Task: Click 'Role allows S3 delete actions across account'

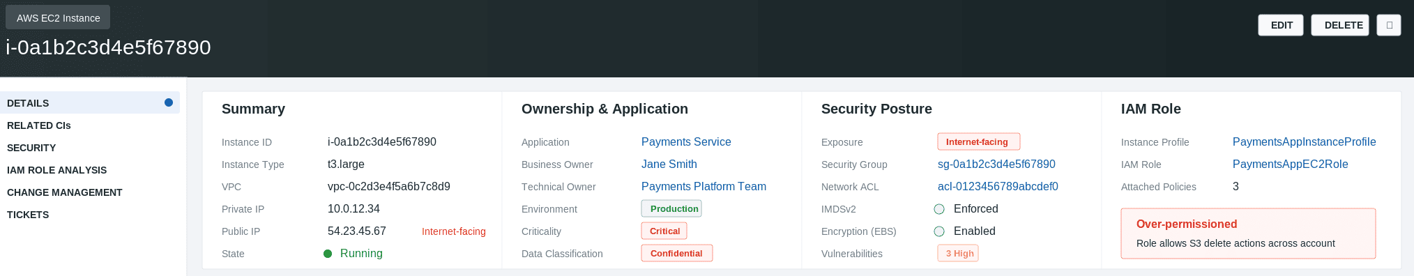Action: pos(1236,243)
